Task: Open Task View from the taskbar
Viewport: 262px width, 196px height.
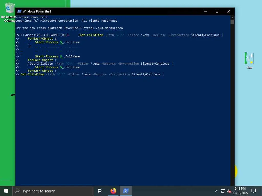Action: [100, 191]
